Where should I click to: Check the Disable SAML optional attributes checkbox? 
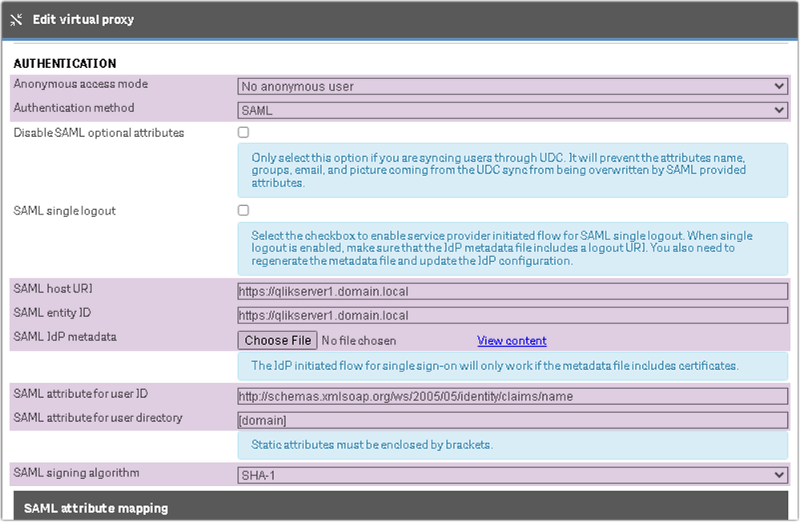click(243, 132)
